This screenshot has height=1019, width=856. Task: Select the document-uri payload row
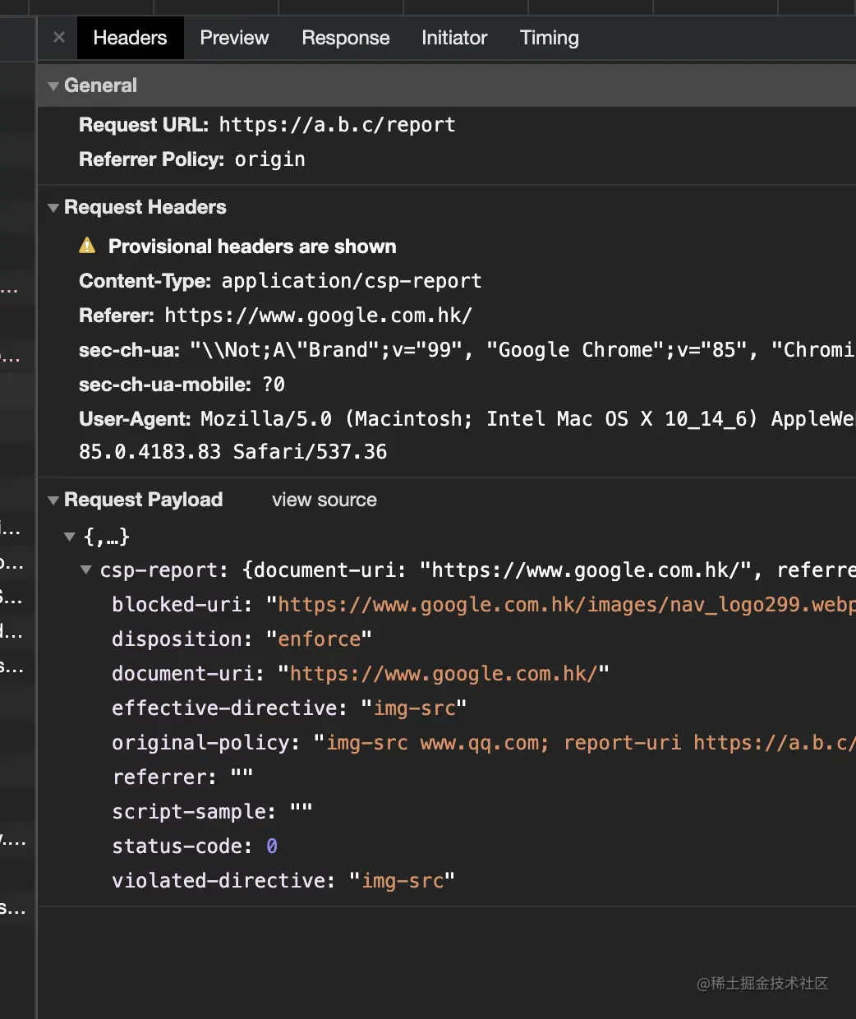[361, 674]
